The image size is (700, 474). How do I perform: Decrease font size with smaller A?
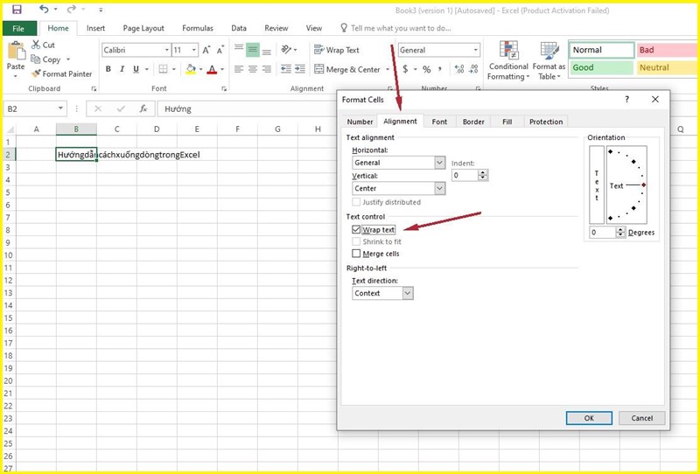(x=220, y=50)
